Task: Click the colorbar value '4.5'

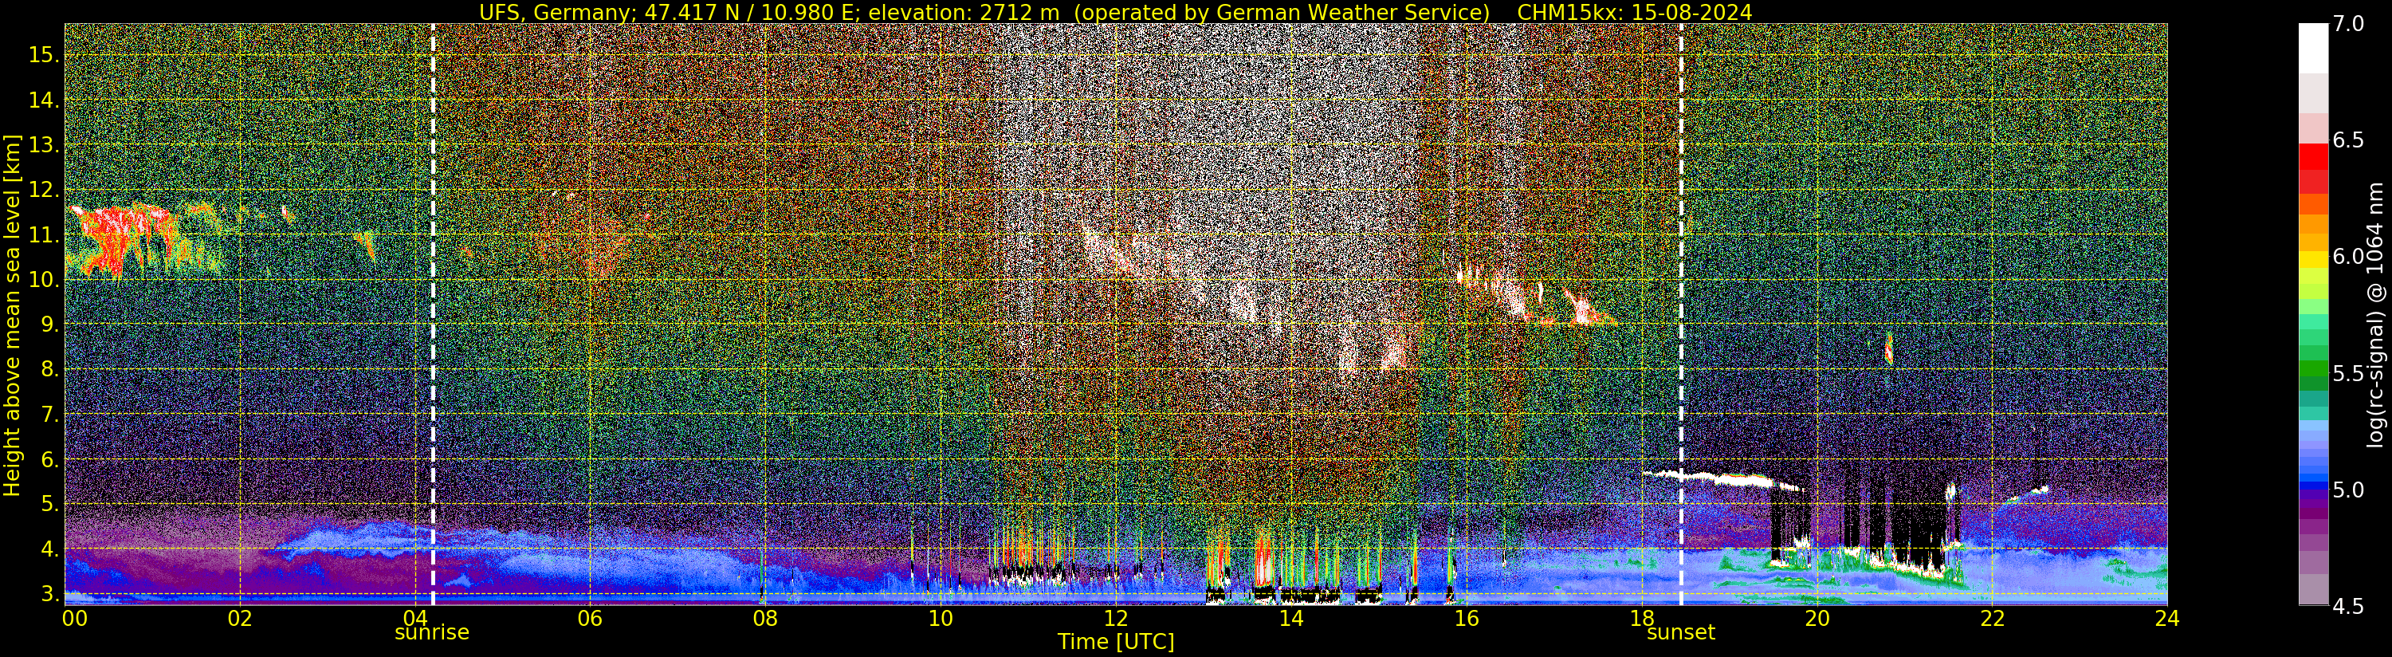Action: pos(2348,607)
